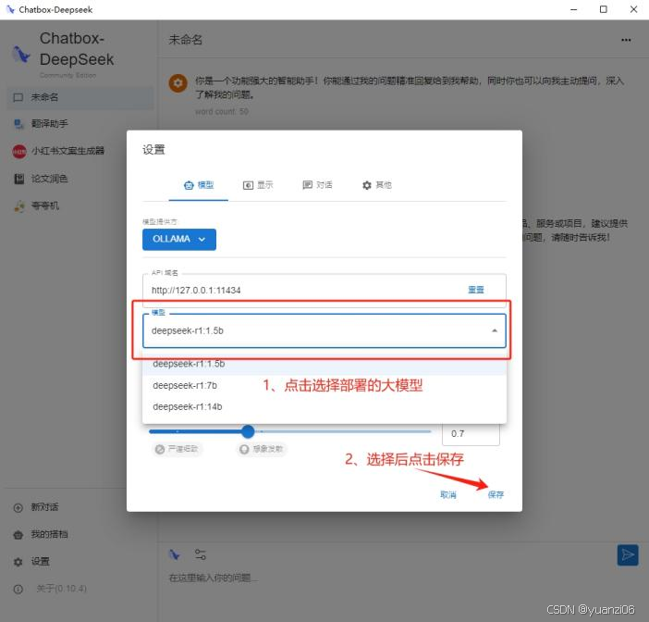Switch to the 显示 settings tab
The width and height of the screenshot is (649, 622).
[x=258, y=185]
